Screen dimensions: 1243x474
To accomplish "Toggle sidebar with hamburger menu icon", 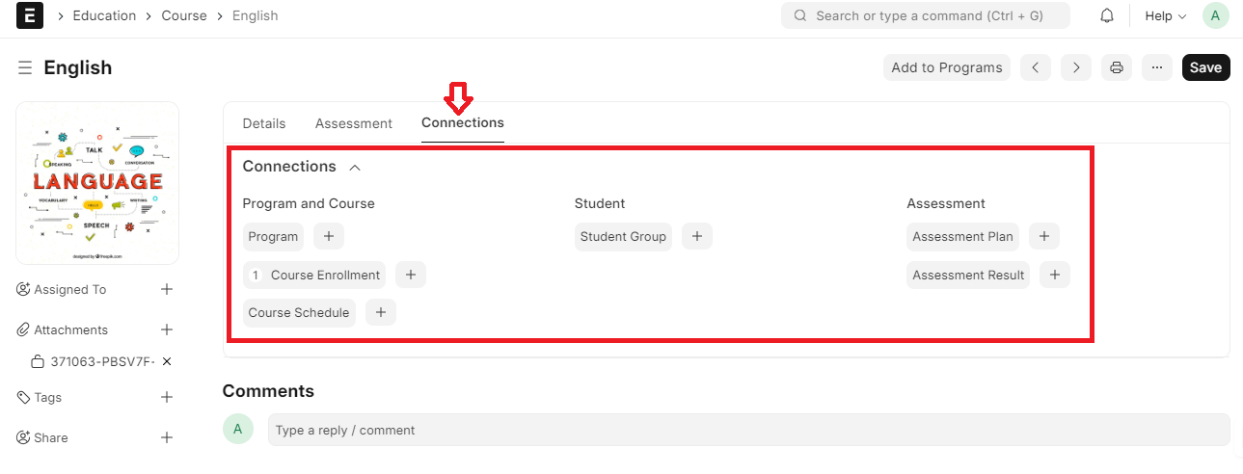I will [25, 67].
